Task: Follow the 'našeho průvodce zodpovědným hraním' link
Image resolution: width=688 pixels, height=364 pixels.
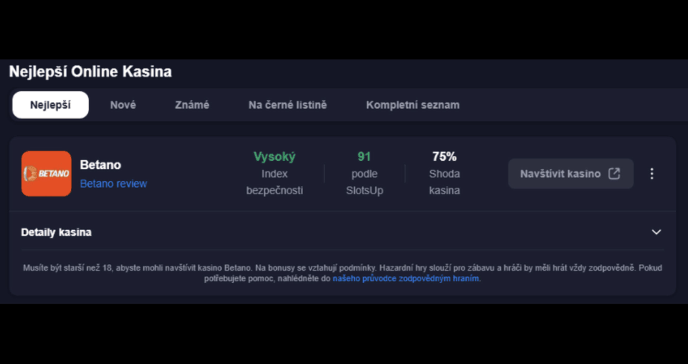Action: point(406,278)
